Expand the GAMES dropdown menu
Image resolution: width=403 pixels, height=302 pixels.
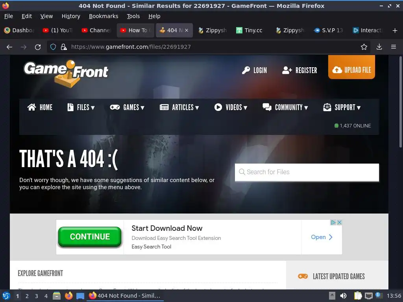(127, 107)
